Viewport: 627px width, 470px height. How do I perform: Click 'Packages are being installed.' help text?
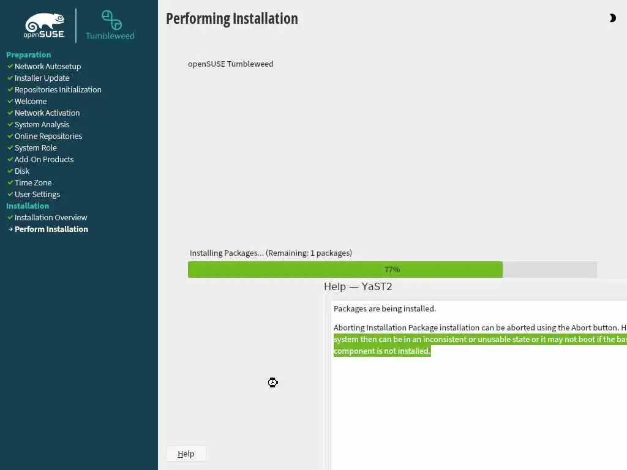[x=385, y=308]
